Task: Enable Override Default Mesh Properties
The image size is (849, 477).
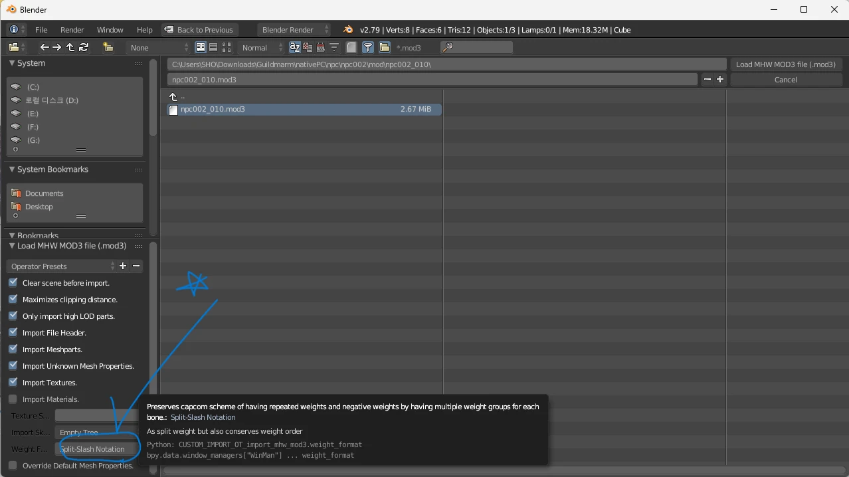Action: click(13, 465)
